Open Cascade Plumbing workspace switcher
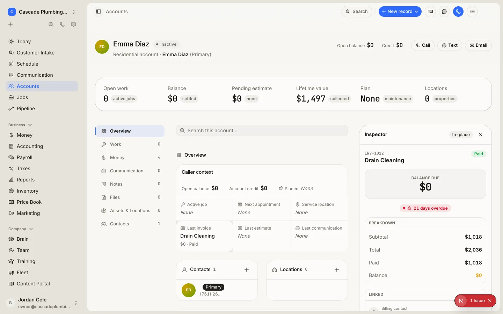 tap(42, 12)
